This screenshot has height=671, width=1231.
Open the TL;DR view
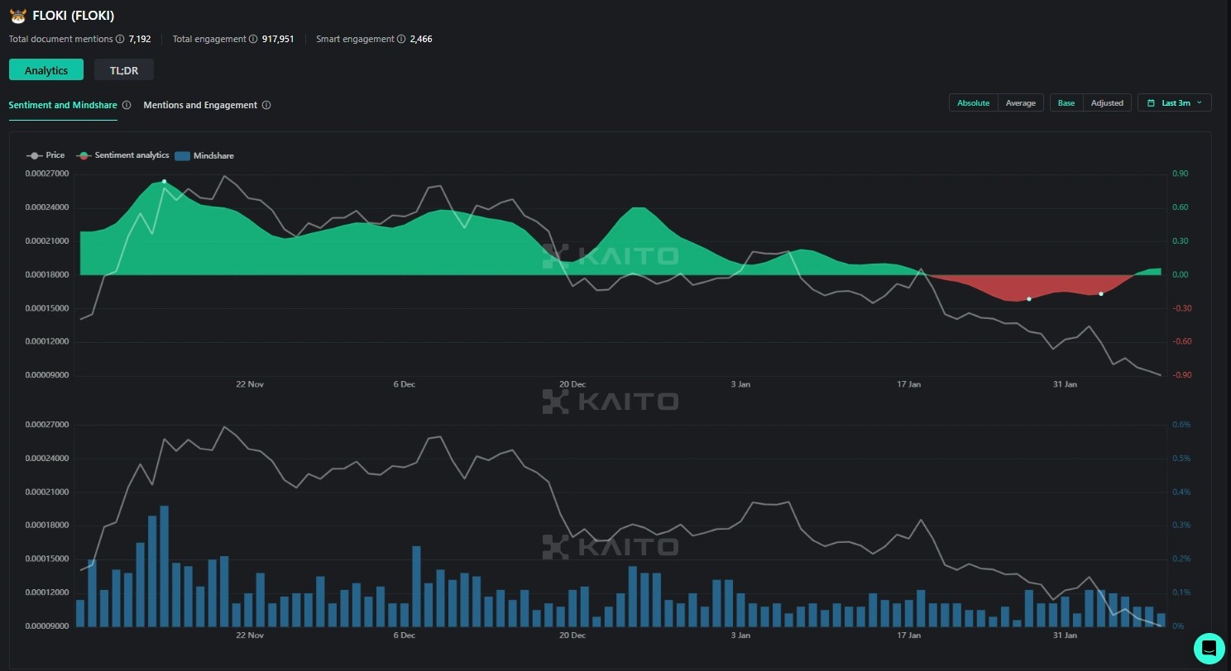(124, 70)
